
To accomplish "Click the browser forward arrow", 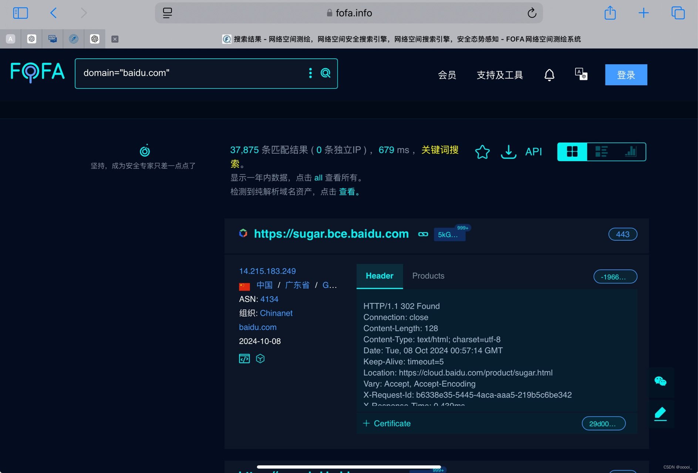I will [84, 13].
